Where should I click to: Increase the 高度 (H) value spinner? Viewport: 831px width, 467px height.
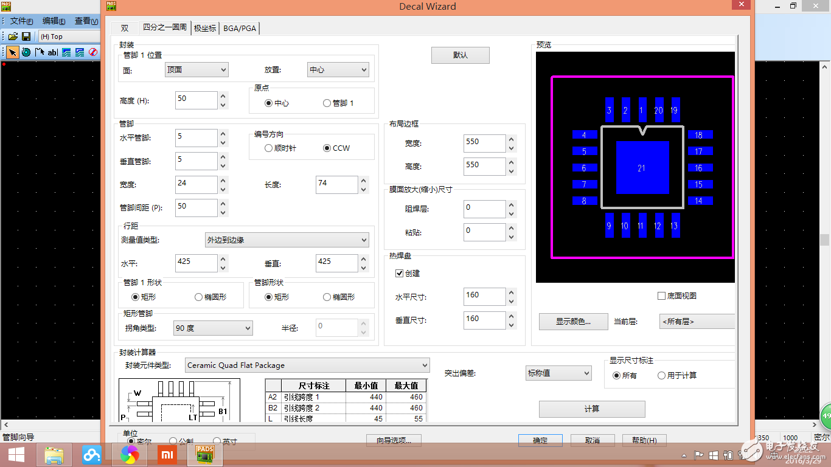(223, 96)
